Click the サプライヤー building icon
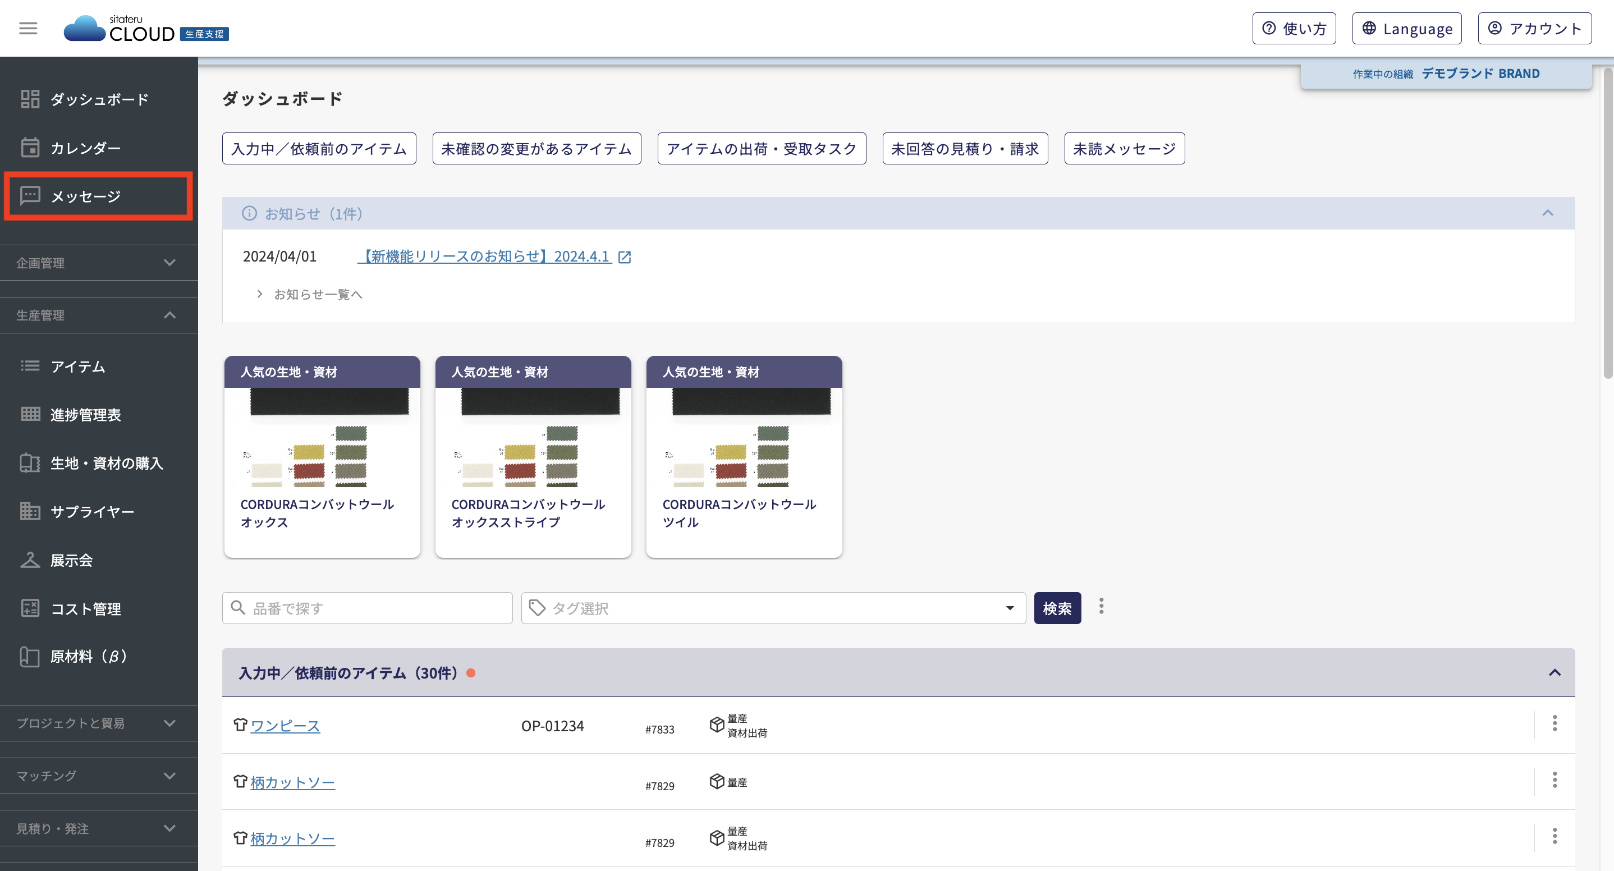 [x=29, y=511]
